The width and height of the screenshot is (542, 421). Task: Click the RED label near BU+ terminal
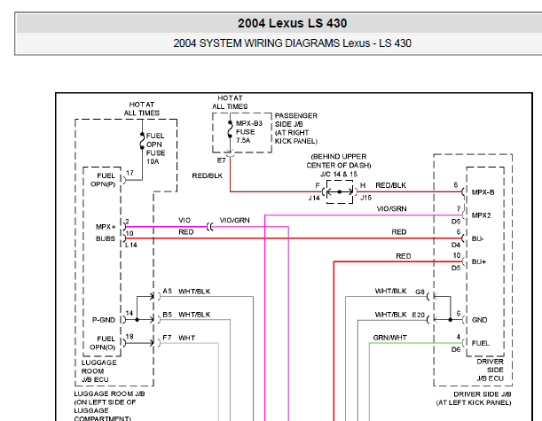point(404,256)
